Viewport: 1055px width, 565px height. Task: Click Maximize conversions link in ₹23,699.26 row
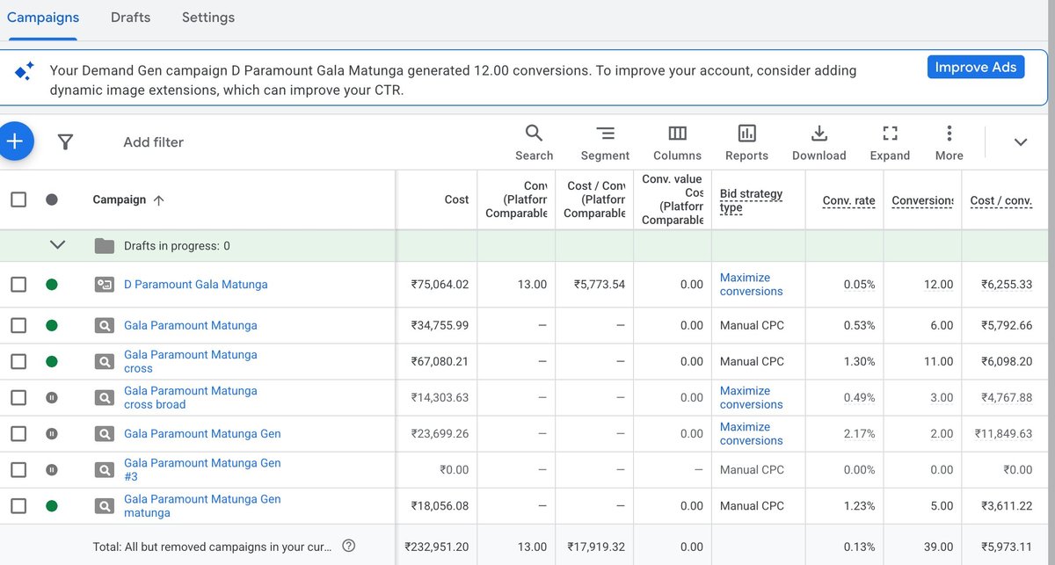coord(751,433)
